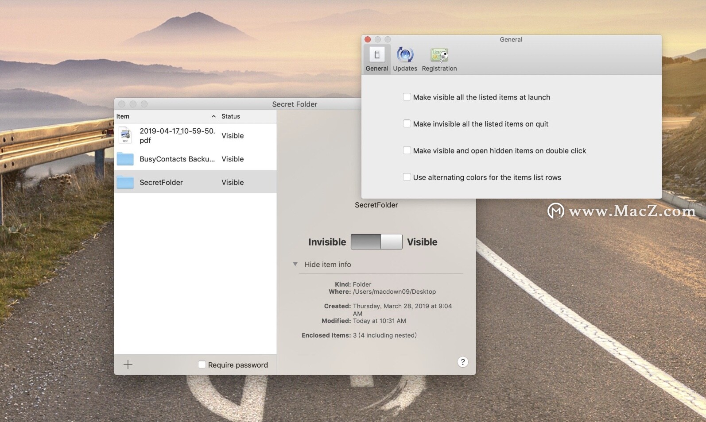Toggle the Invisible/Visible switch
Screen dimensions: 706x422
376,242
